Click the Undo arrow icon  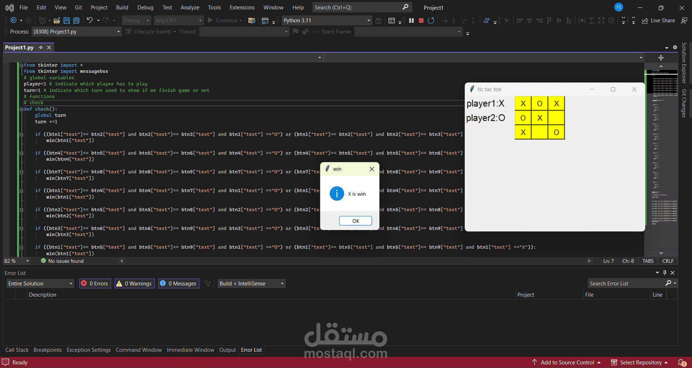pos(90,21)
